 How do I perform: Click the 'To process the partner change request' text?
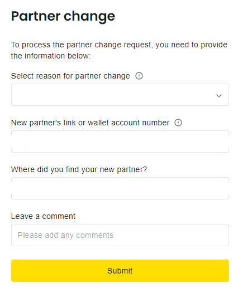[x=119, y=45]
